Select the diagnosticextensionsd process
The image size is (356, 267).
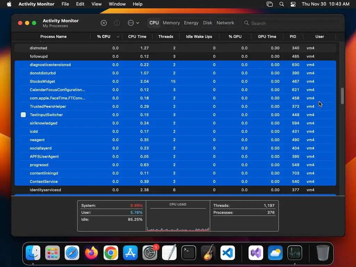[175, 65]
